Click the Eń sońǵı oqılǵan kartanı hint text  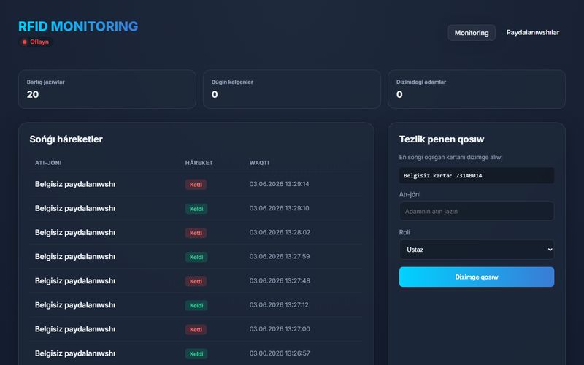tap(450, 158)
